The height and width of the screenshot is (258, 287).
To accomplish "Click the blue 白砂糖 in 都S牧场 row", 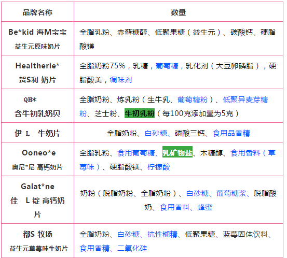I will (129, 234).
